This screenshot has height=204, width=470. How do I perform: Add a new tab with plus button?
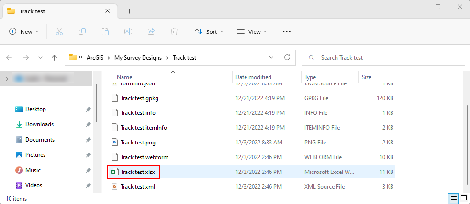[129, 11]
